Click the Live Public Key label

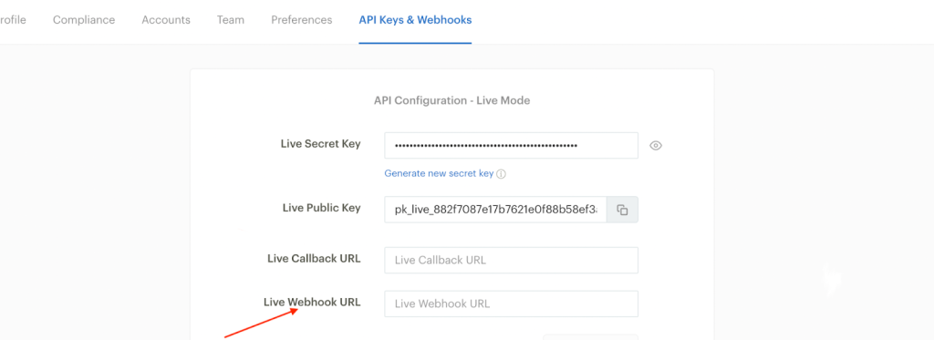[x=322, y=208]
